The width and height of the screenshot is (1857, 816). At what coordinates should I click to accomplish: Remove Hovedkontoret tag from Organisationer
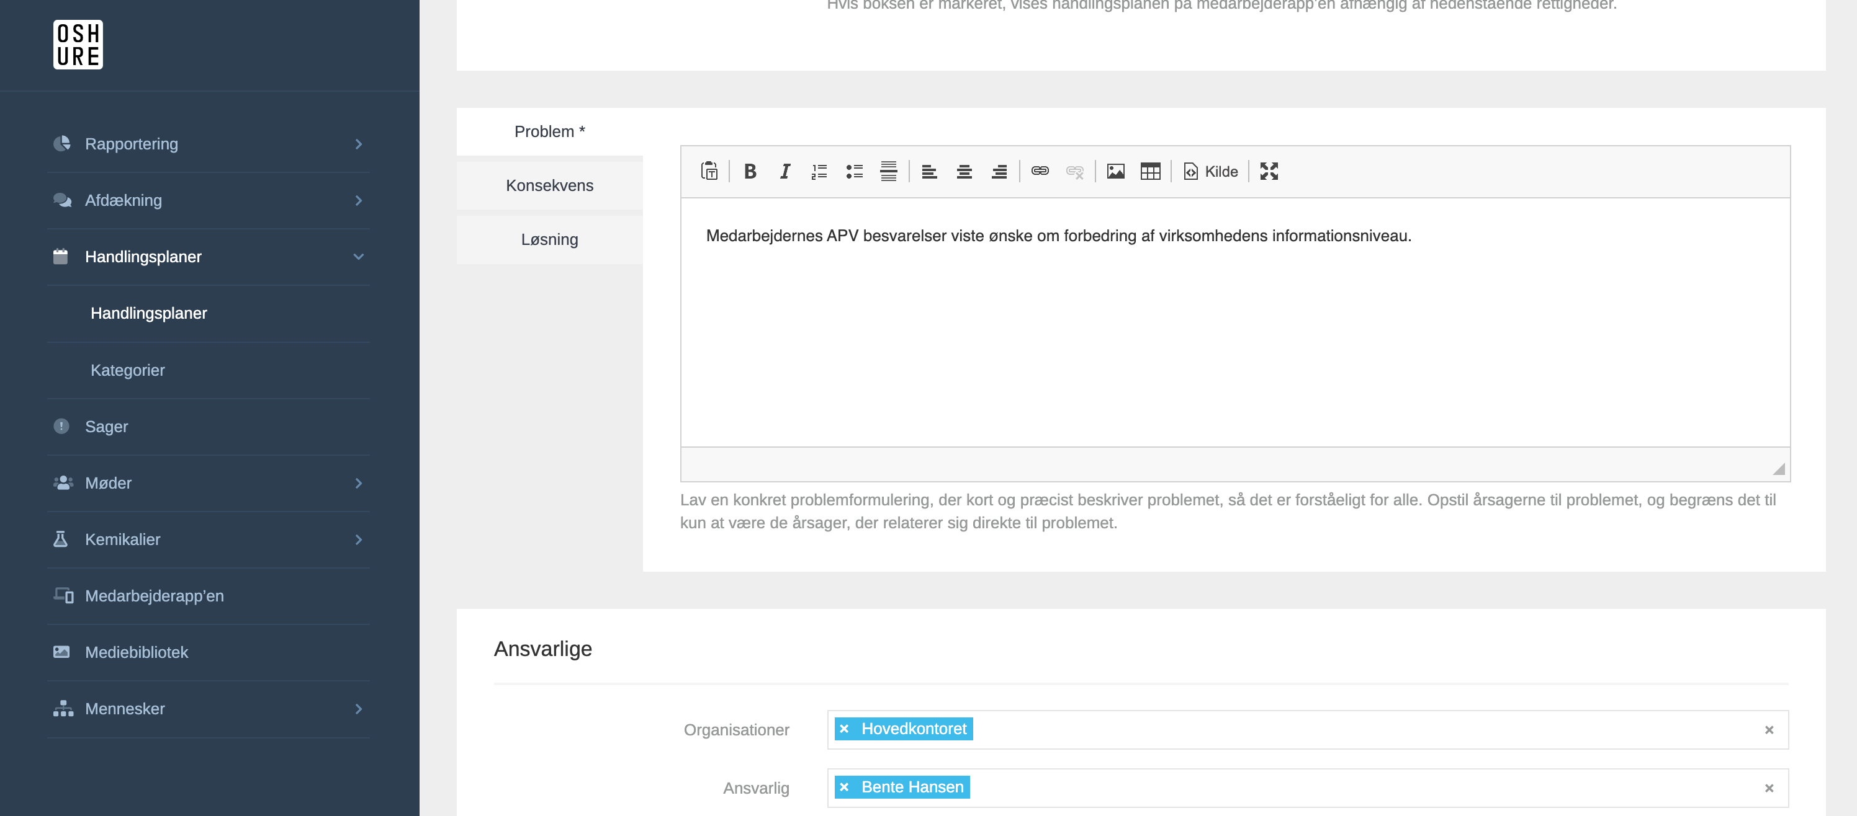844,729
